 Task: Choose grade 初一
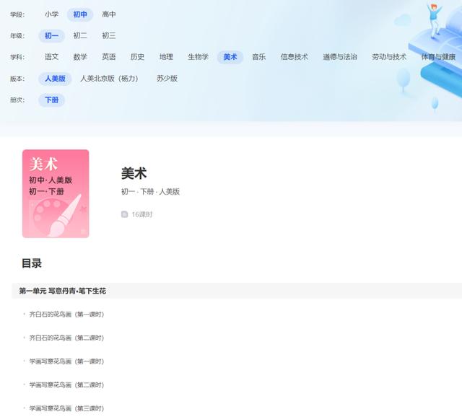pos(51,35)
